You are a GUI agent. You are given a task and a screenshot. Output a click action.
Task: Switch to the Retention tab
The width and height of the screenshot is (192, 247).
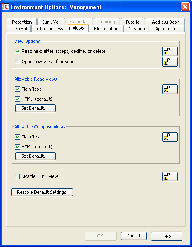[x=22, y=22]
